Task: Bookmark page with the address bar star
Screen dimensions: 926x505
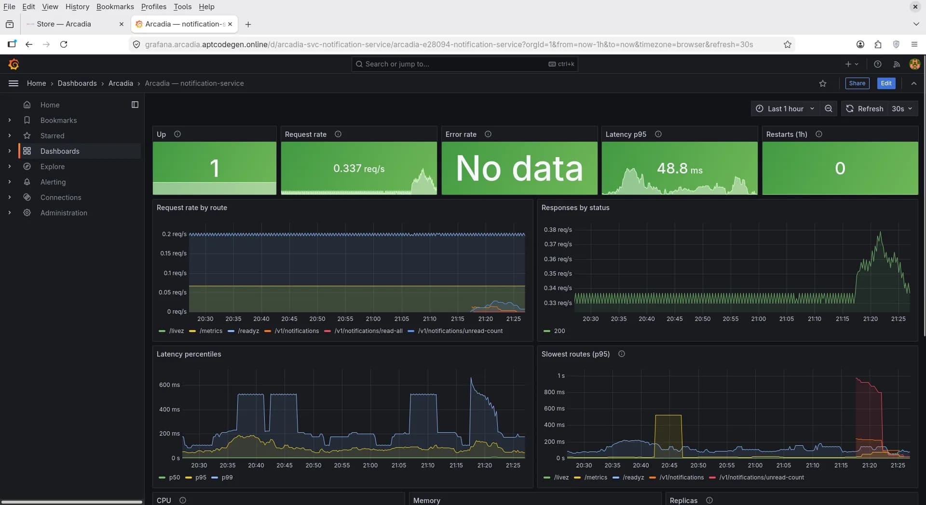Action: pyautogui.click(x=788, y=44)
